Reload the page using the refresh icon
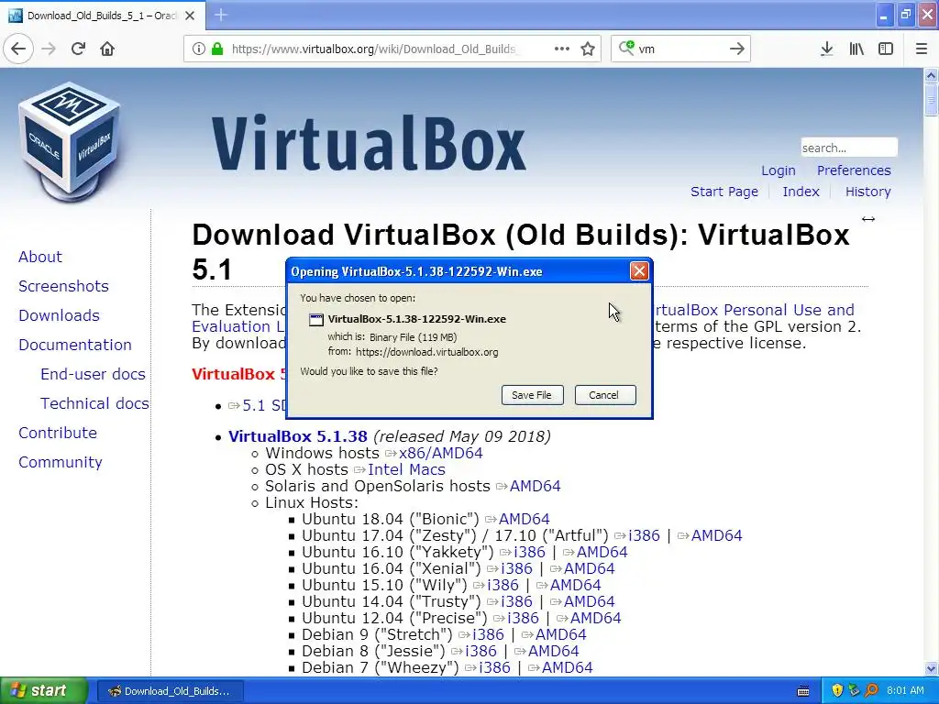Viewport: 939px width, 704px height. point(78,49)
